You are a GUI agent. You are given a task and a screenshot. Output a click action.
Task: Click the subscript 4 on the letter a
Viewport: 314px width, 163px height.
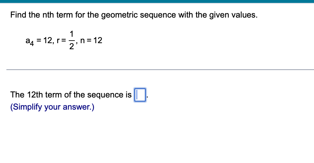pos(32,43)
